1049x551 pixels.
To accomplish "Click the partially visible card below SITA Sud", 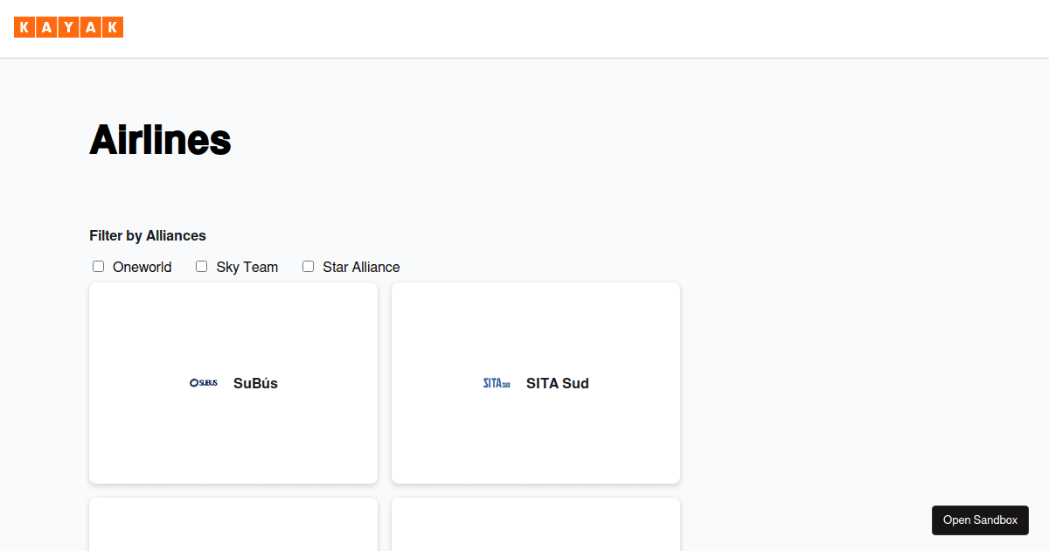I will (x=535, y=525).
